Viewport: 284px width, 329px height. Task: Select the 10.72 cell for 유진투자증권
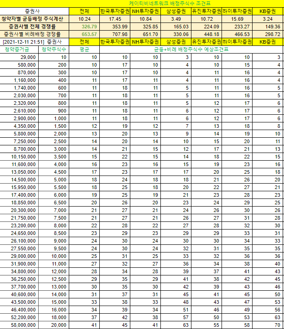[x=207, y=19]
